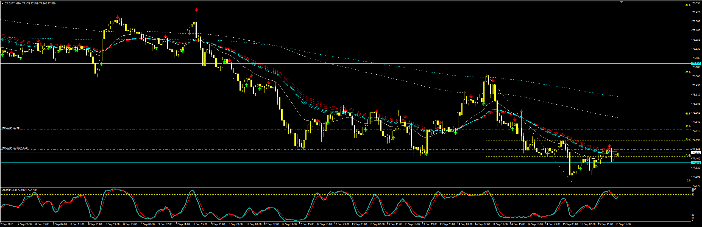
Task: Click the 9 Sep 15:00 time axis label
Action: click(200, 224)
